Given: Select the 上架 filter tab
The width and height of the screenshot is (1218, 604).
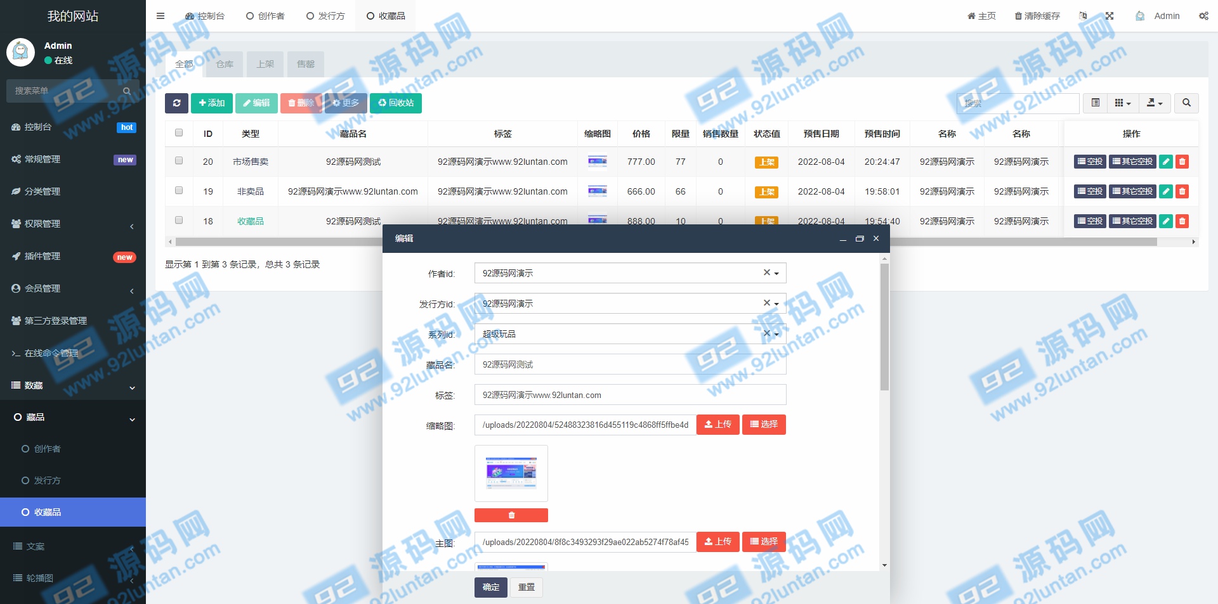Looking at the screenshot, I should tap(265, 64).
